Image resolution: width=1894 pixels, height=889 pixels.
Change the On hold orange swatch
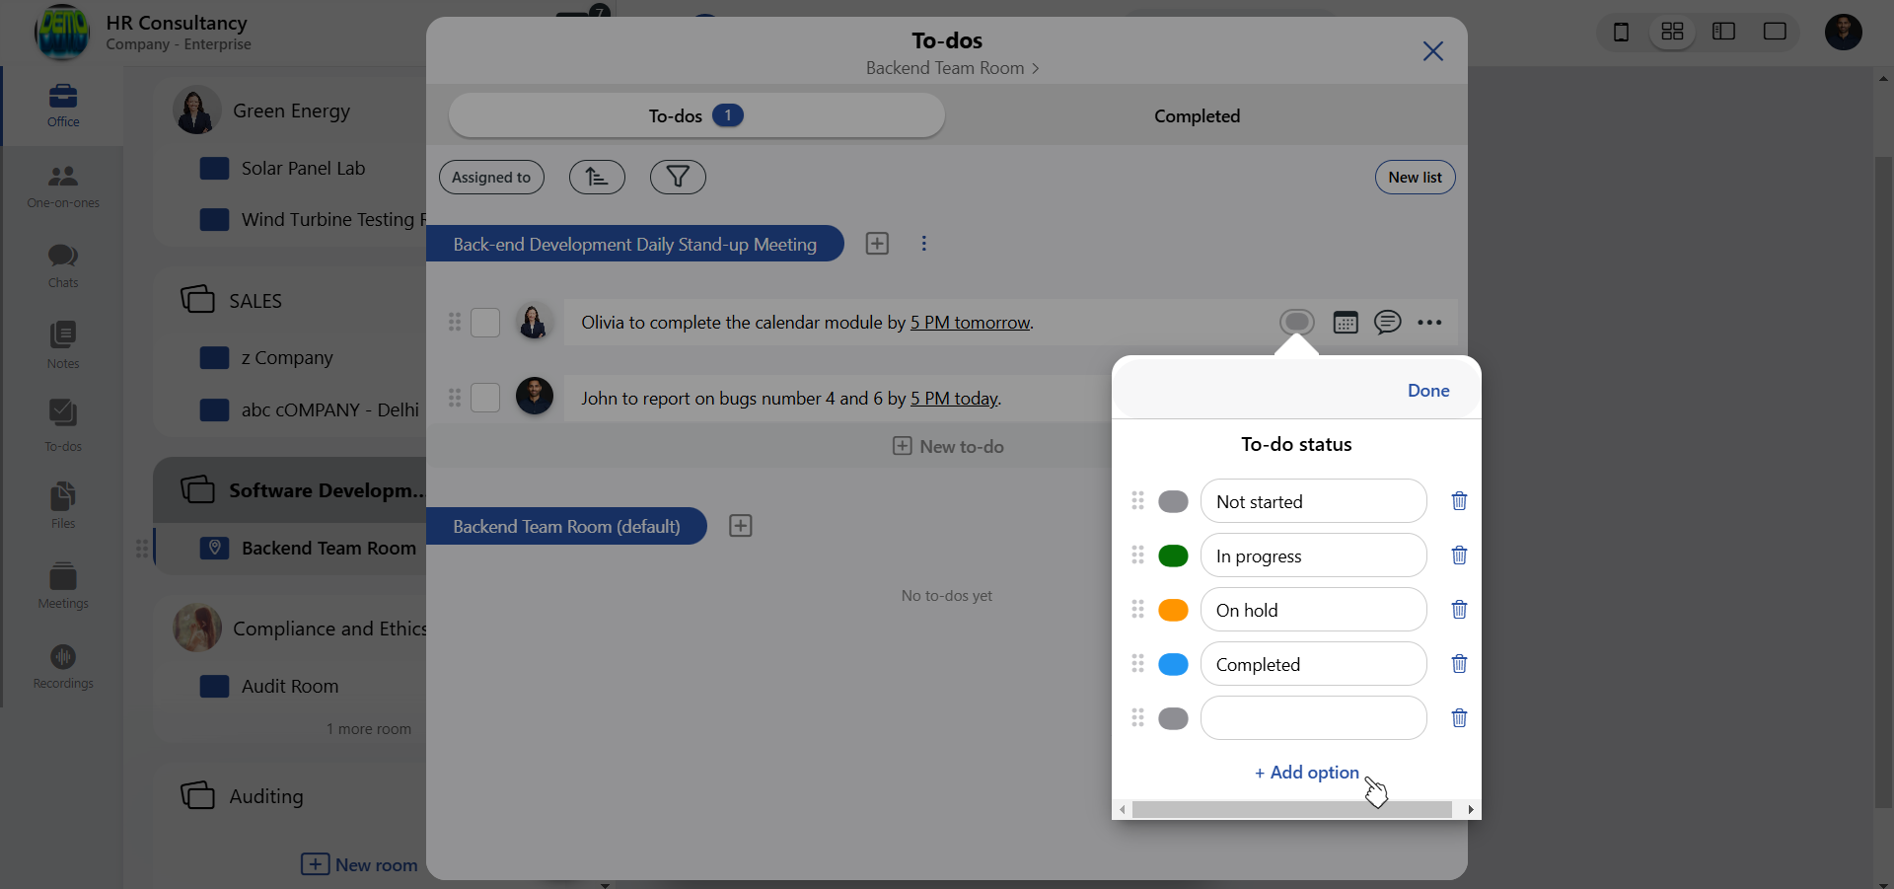(x=1173, y=610)
